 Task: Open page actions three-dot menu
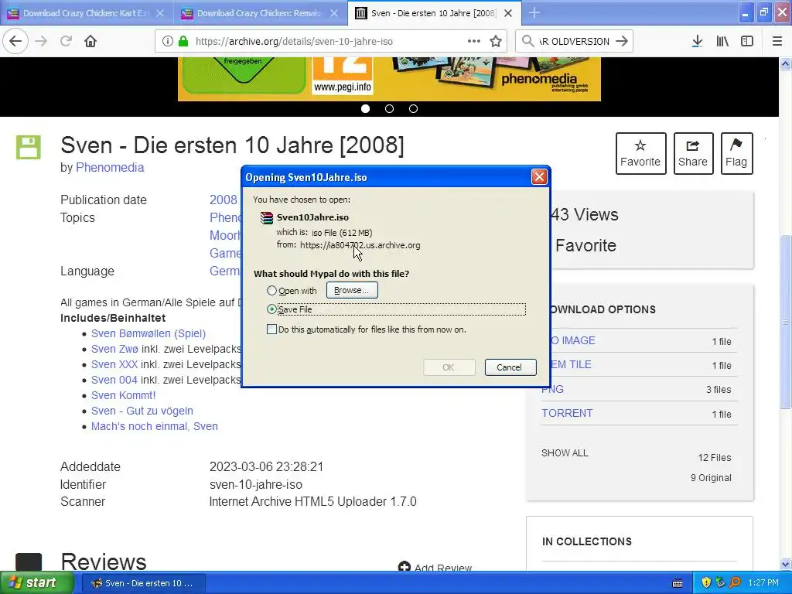(x=474, y=41)
